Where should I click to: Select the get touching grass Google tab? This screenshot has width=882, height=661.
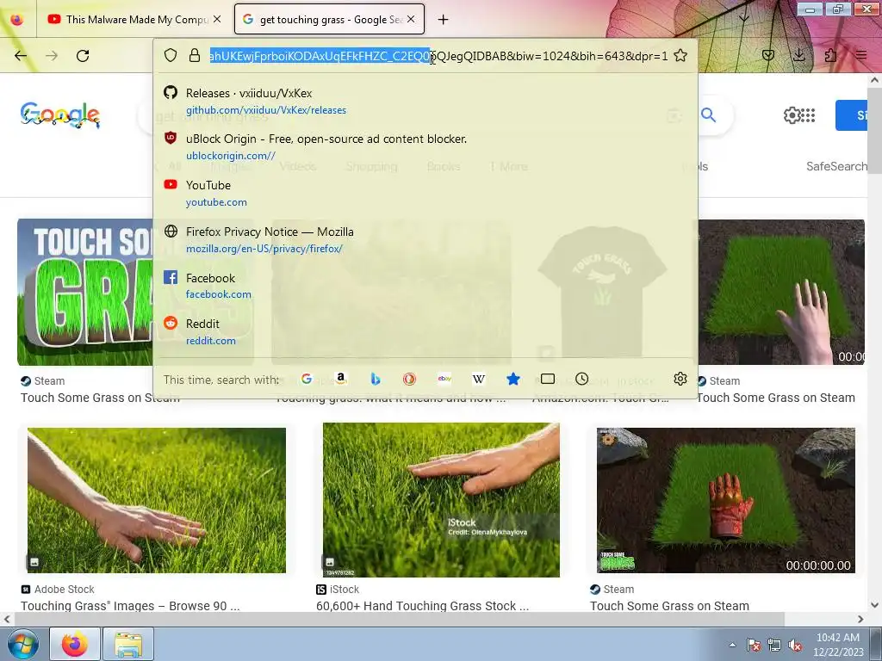[329, 19]
